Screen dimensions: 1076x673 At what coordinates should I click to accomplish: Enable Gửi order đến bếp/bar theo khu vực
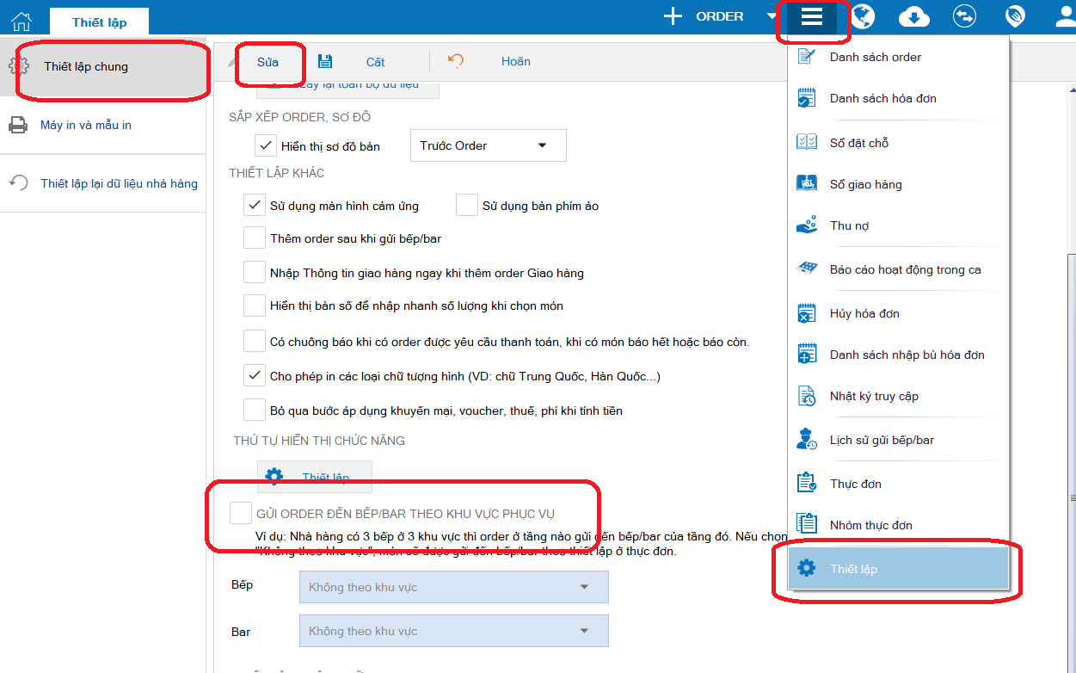point(240,514)
